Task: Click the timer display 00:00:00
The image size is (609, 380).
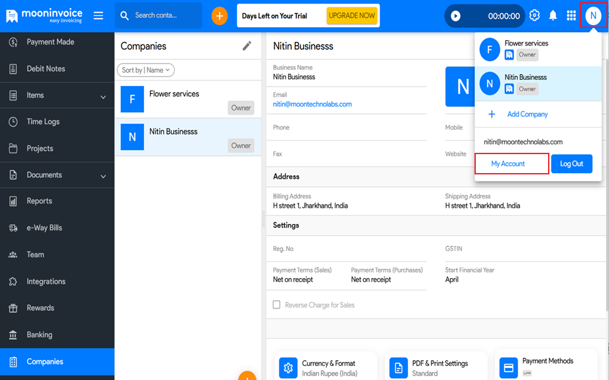Action: click(504, 16)
